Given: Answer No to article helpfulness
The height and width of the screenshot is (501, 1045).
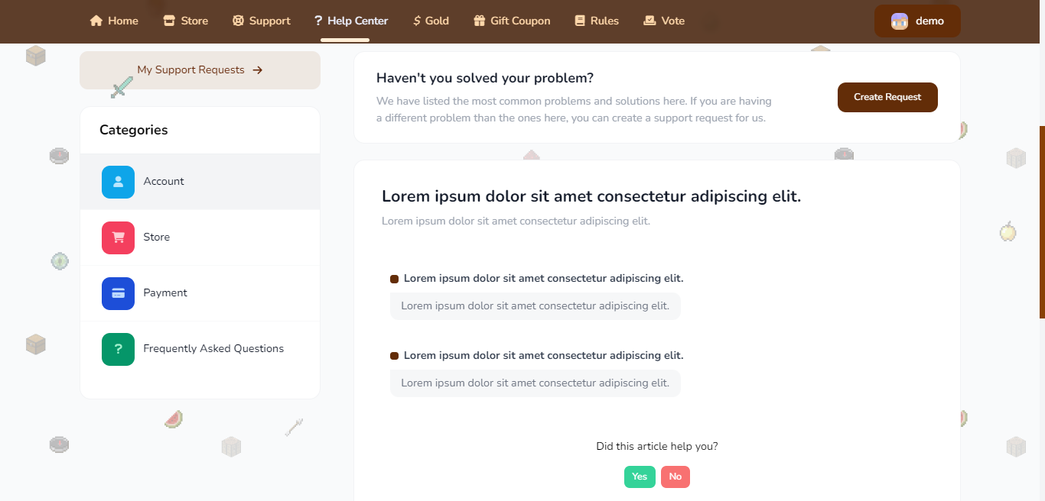Looking at the screenshot, I should [676, 477].
